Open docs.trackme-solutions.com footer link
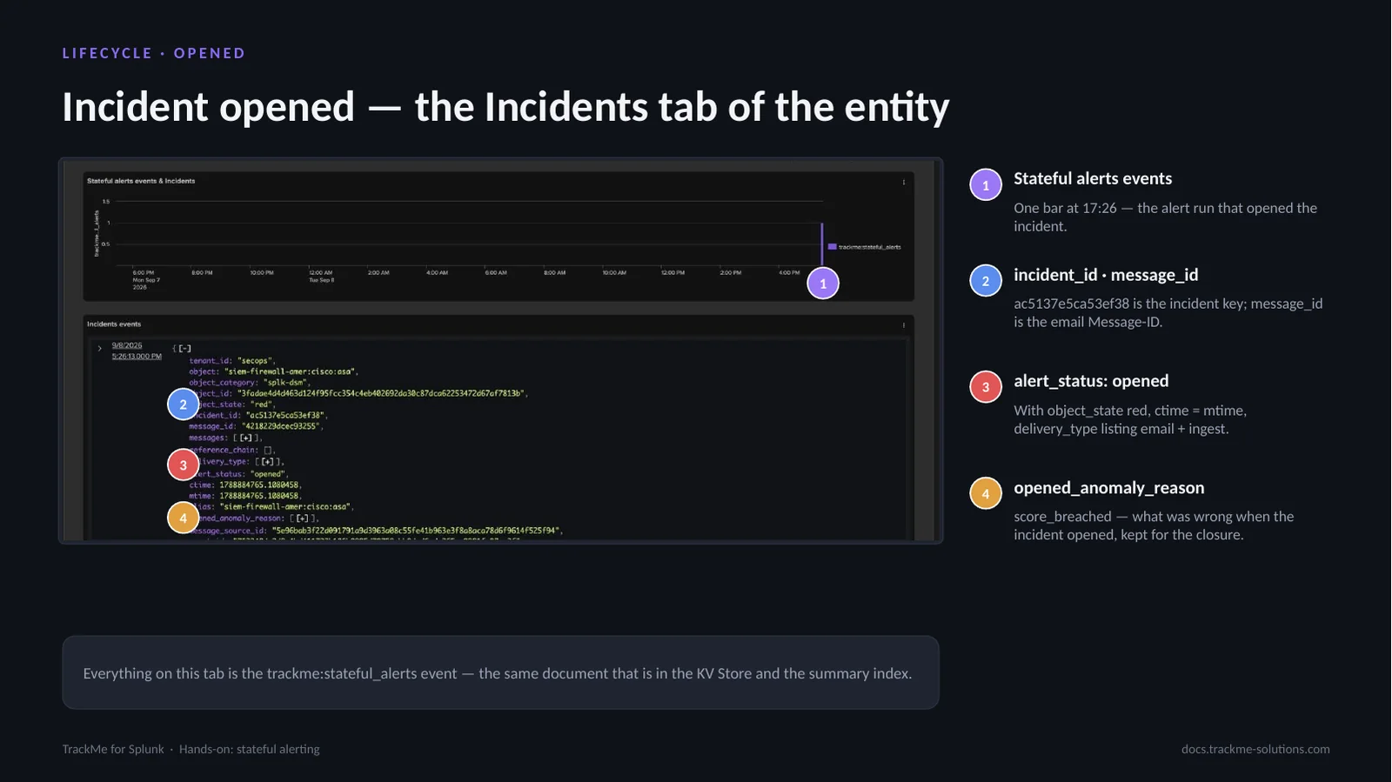Image resolution: width=1392 pixels, height=782 pixels. [1255, 749]
